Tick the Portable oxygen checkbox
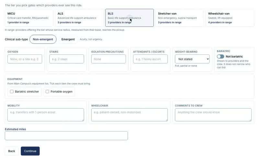259x162 pixels. pyautogui.click(x=47, y=92)
